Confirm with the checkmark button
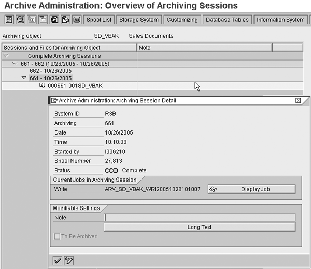 (58, 261)
